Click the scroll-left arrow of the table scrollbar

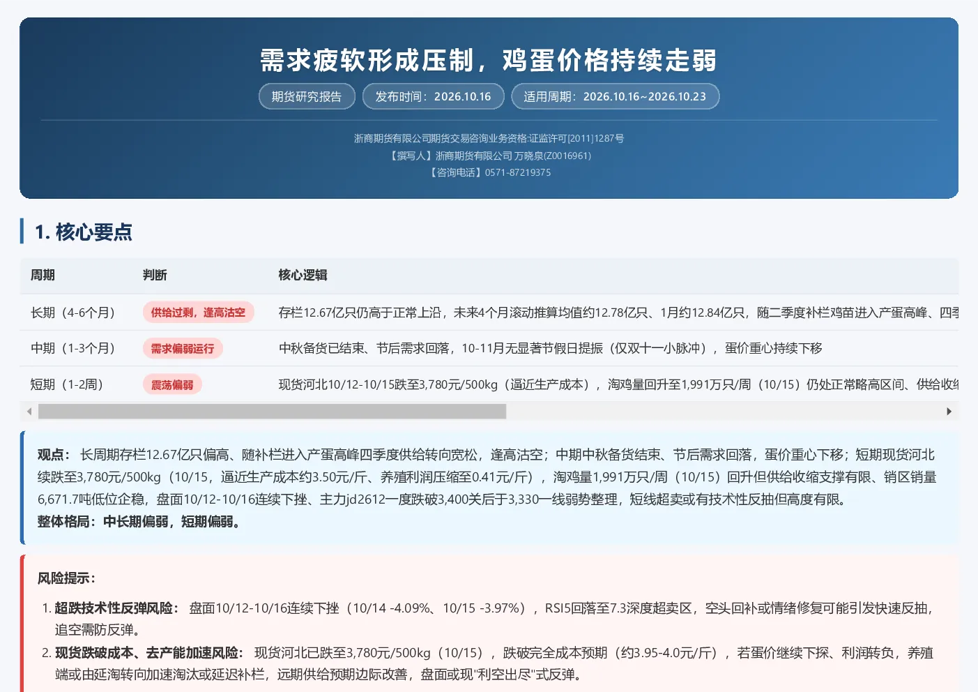[29, 412]
